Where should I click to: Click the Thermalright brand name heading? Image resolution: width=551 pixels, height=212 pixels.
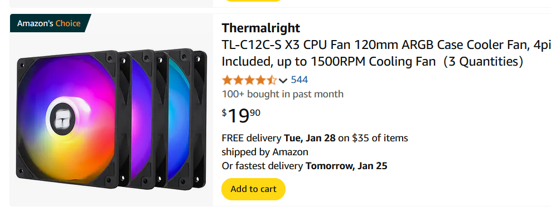tap(261, 28)
